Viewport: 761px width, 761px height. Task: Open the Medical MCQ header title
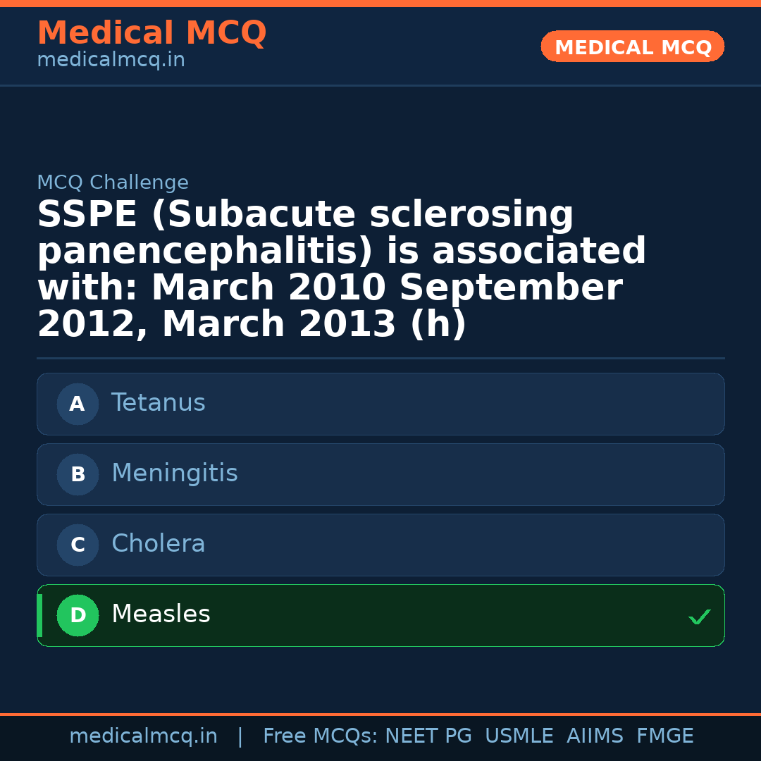tap(151, 33)
